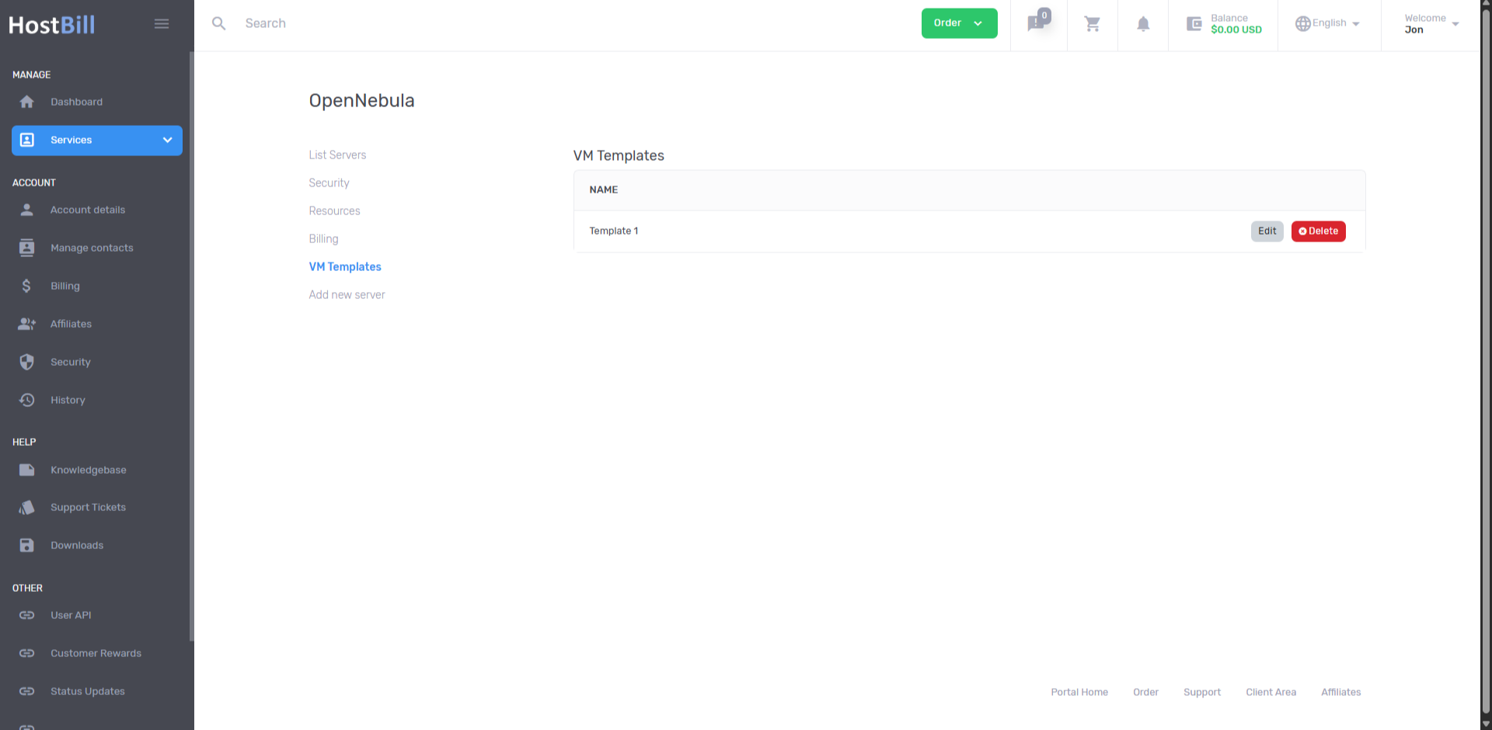Select the OpenNebula Security tab
The image size is (1492, 730).
point(329,183)
